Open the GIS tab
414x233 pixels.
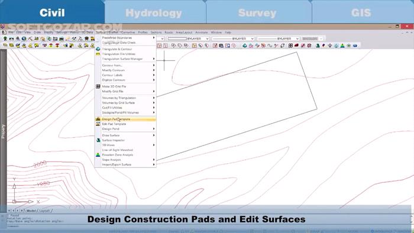[361, 12]
